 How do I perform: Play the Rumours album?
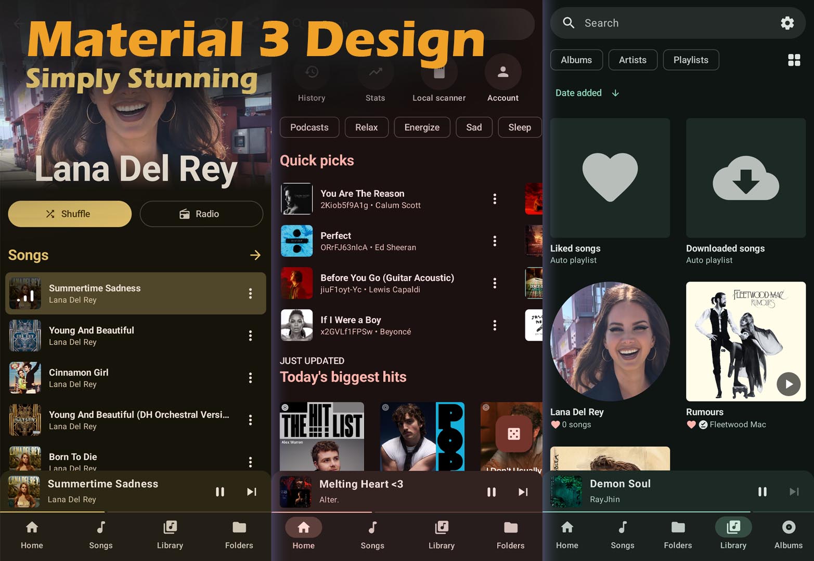click(x=789, y=384)
